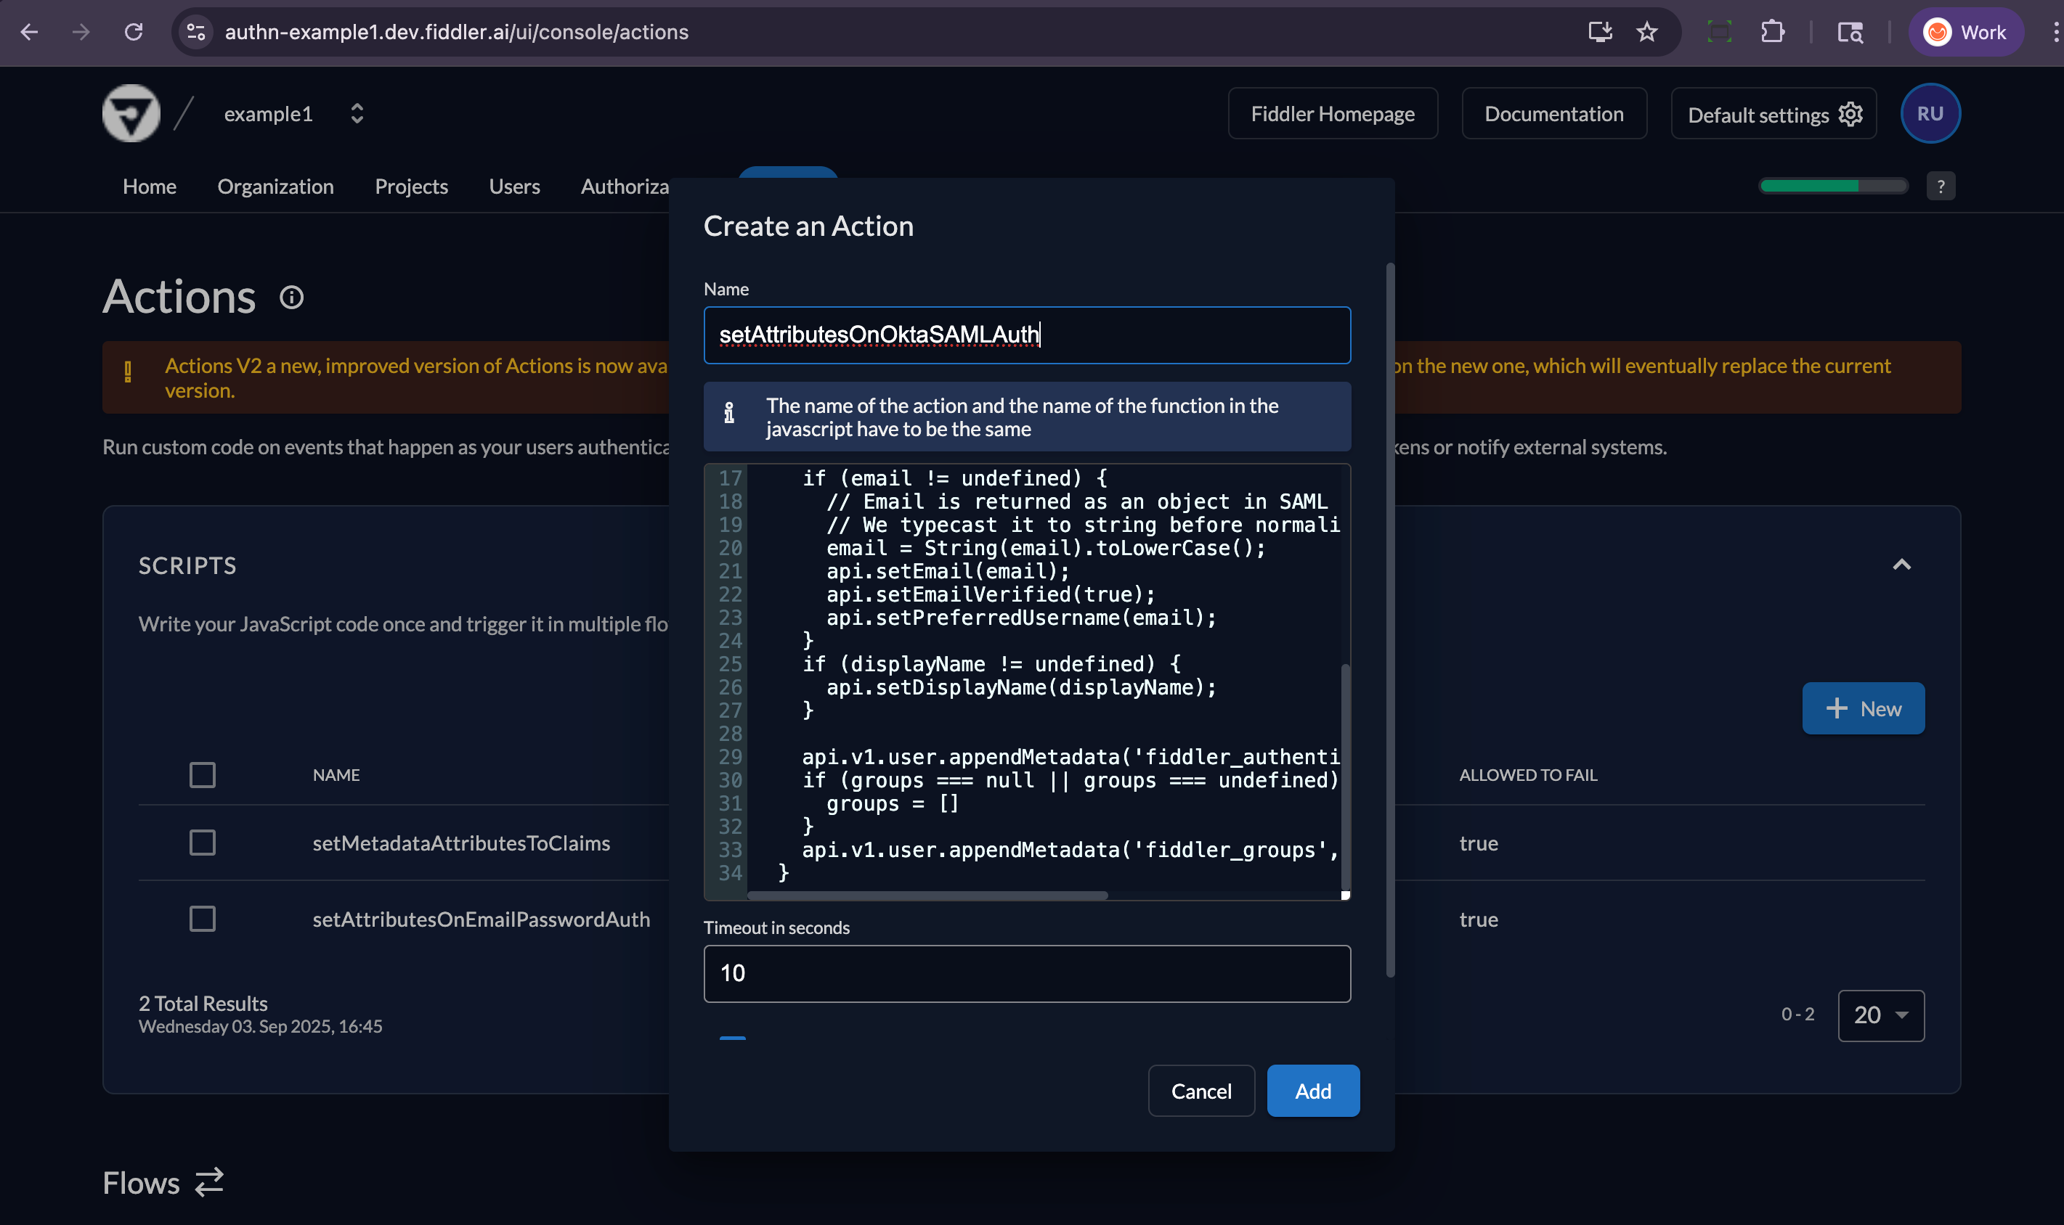Open the results-per-page 20 dropdown

1881,1015
